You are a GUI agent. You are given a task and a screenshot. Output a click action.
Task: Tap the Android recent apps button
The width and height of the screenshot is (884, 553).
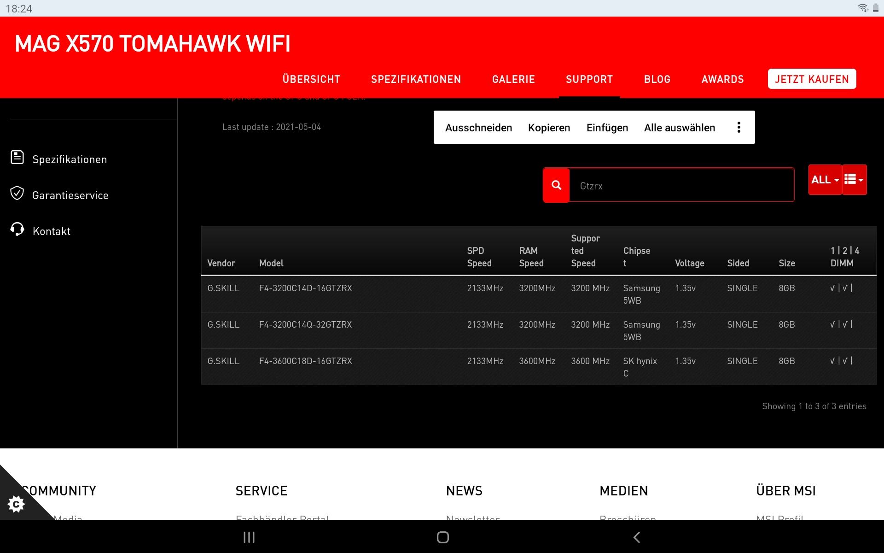click(x=249, y=537)
